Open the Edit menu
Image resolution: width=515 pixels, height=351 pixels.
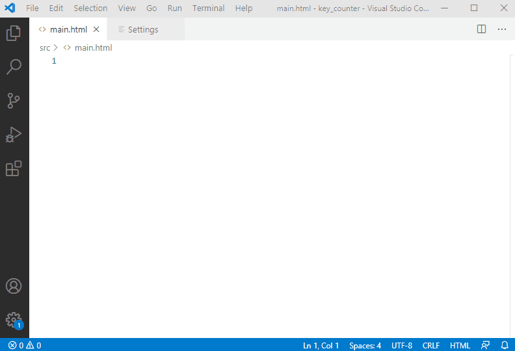click(x=56, y=8)
